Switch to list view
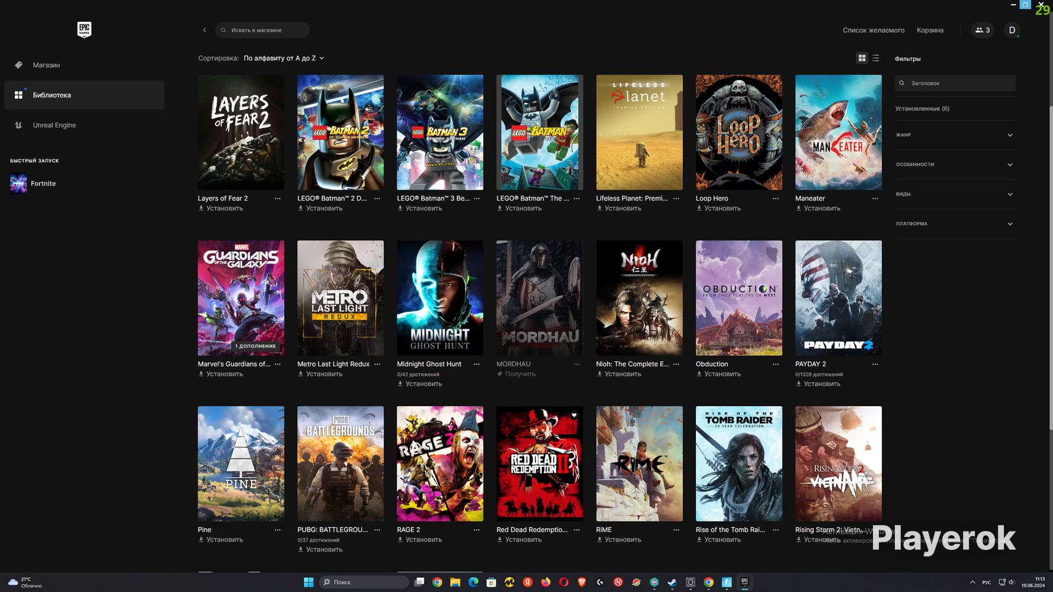1053x592 pixels. coord(876,58)
